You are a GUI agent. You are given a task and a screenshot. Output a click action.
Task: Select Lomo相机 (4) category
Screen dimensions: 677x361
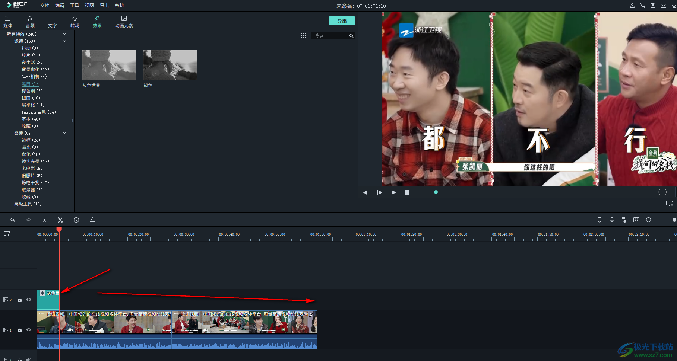[34, 77]
